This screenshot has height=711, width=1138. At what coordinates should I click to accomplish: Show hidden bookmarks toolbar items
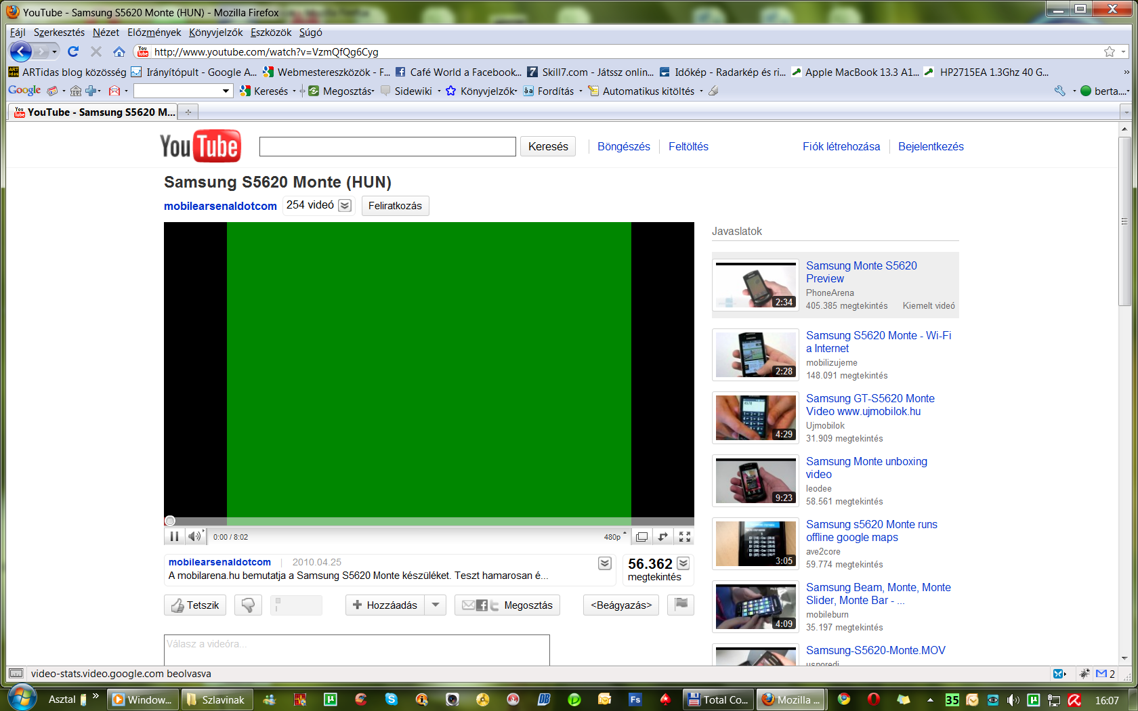click(x=1126, y=72)
